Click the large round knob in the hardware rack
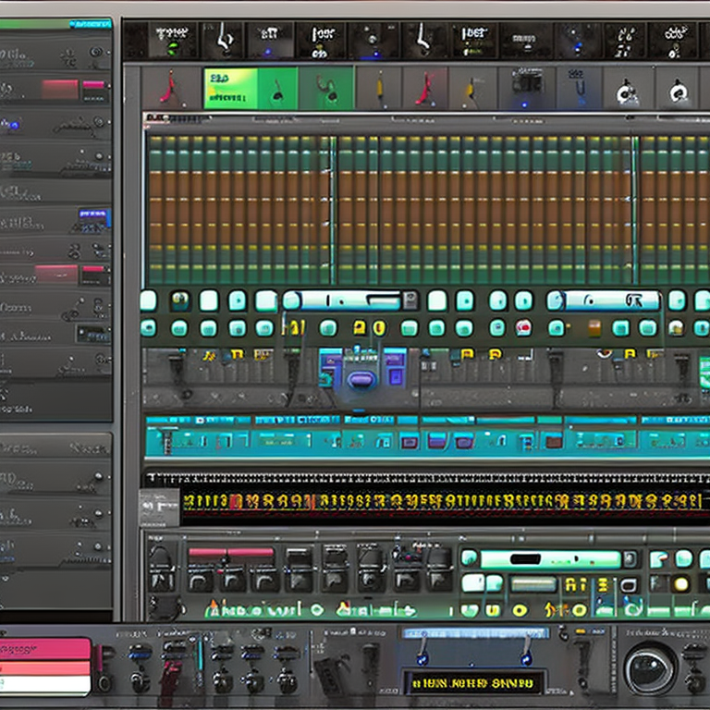Screen dimensions: 710x710 [650, 669]
